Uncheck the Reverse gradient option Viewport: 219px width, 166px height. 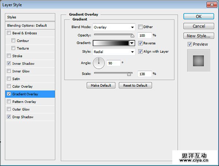click(x=141, y=43)
